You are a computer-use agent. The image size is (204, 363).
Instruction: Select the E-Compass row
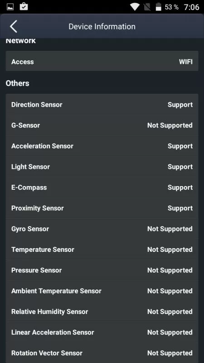point(102,187)
